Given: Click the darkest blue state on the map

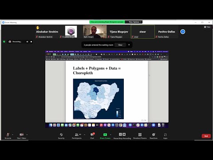Looking at the screenshot, I should pyautogui.click(x=96, y=90).
